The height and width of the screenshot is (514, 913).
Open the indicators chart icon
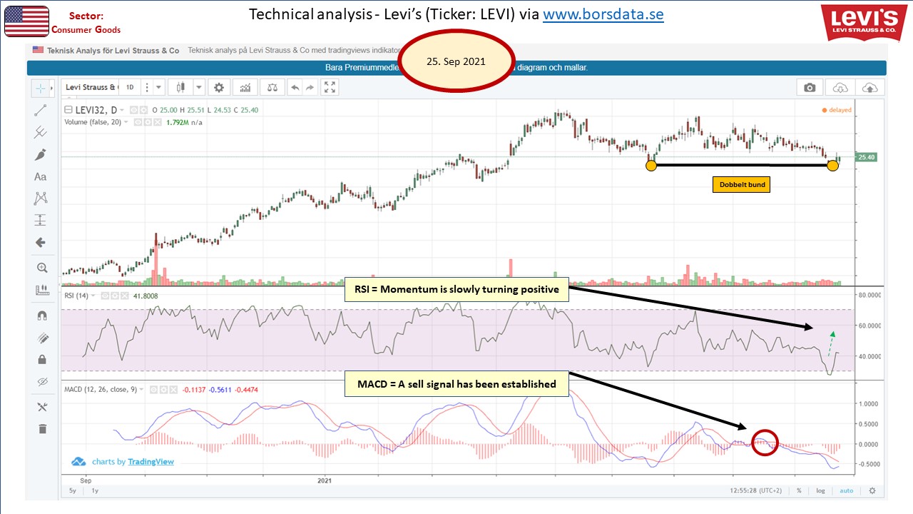tap(245, 87)
